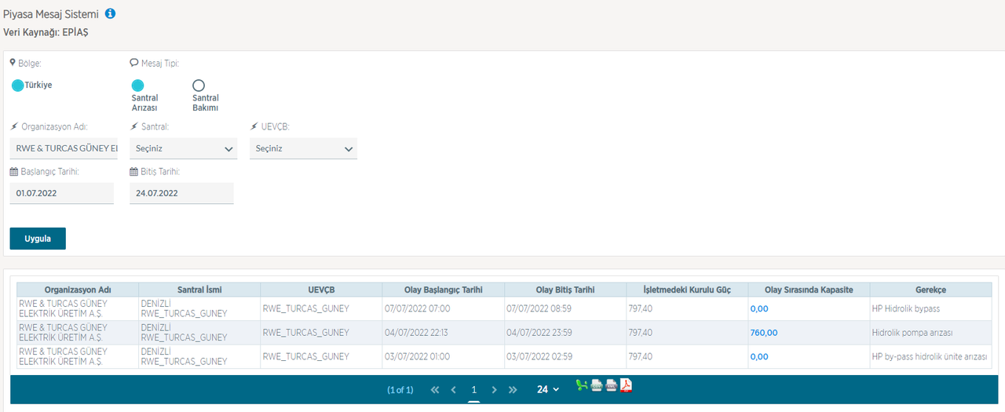
Task: Open the info icon beside Piyasa Mesaj Sistemi
Action: (x=110, y=13)
